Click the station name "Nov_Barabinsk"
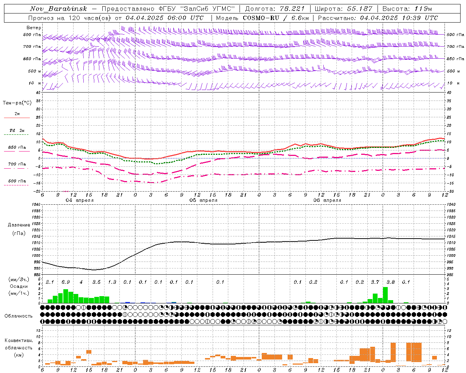The image size is (466, 373). pos(59,9)
